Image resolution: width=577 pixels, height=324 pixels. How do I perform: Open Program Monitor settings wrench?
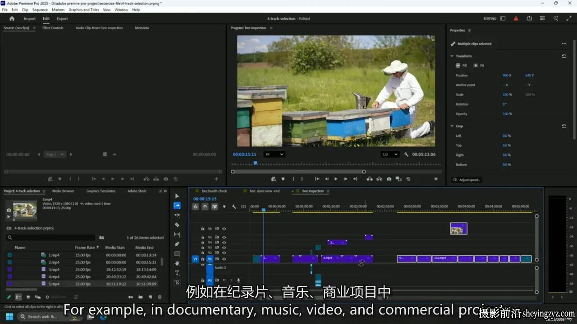point(406,154)
